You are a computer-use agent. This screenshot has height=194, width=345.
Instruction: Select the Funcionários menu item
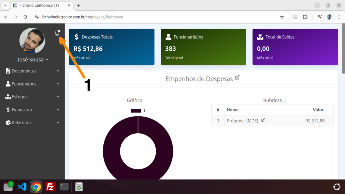point(32,84)
